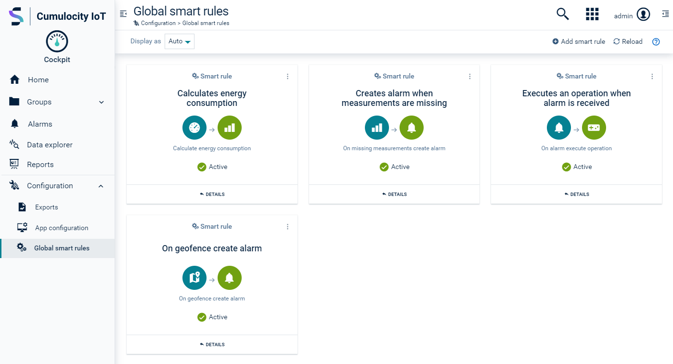Show DETAILS of Executes an operation card
This screenshot has height=364, width=673.
577,195
